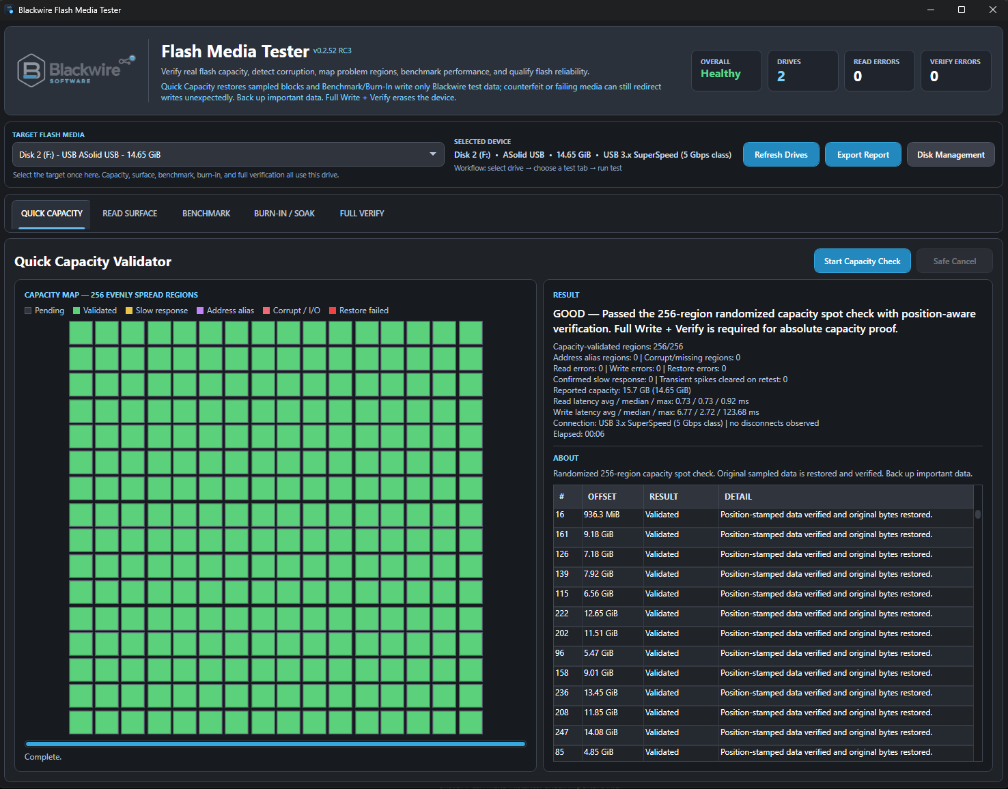Maximize the Flash Media Tester window
Viewport: 1008px width, 789px height.
pyautogui.click(x=962, y=10)
